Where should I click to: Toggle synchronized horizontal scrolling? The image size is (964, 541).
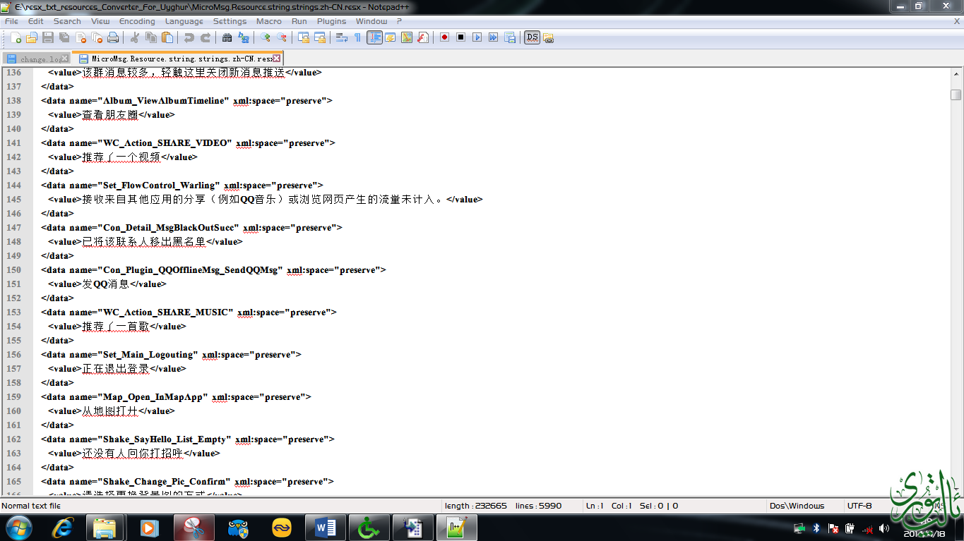point(320,37)
